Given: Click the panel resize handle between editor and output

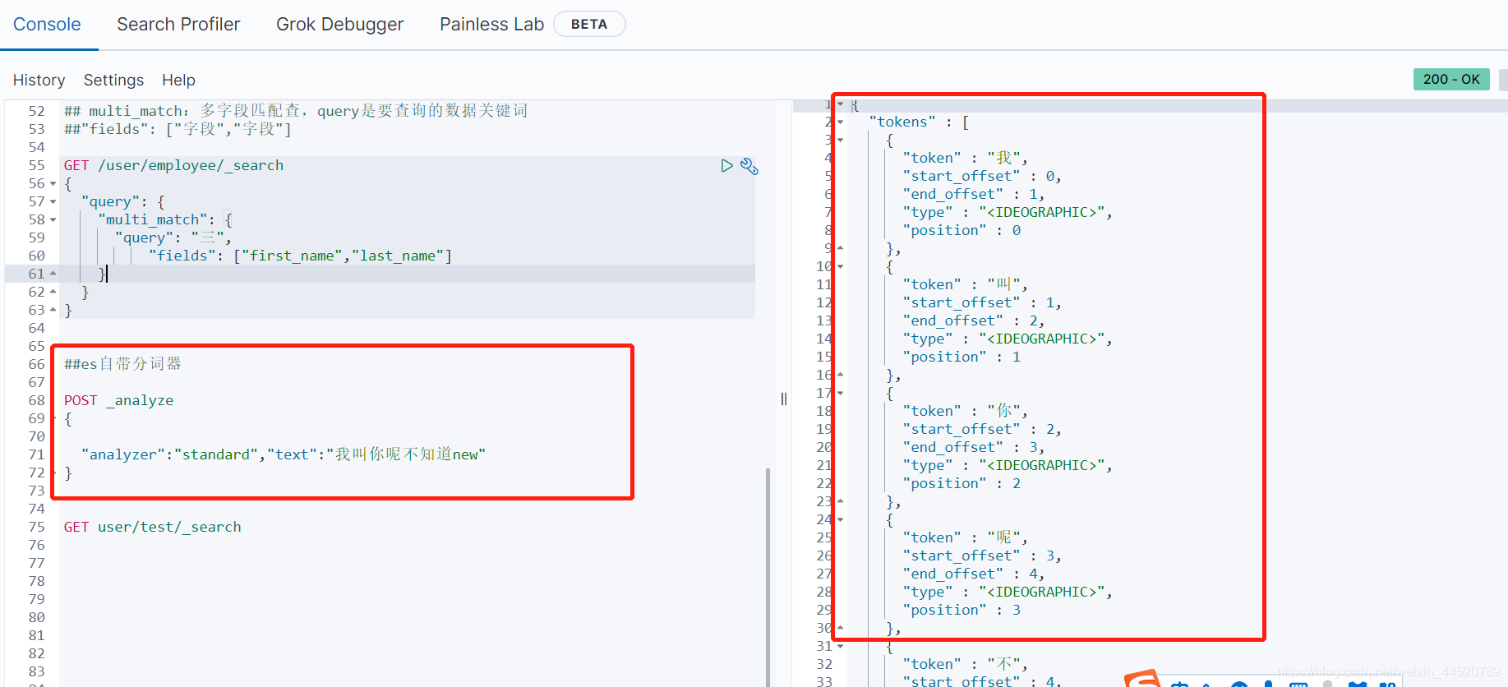Looking at the screenshot, I should (x=784, y=399).
